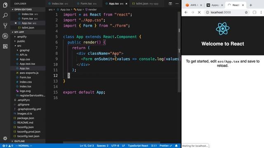Screen dimensions: 264x148
Task: Change encoding via UTF-8 status item
Action: 115,146
